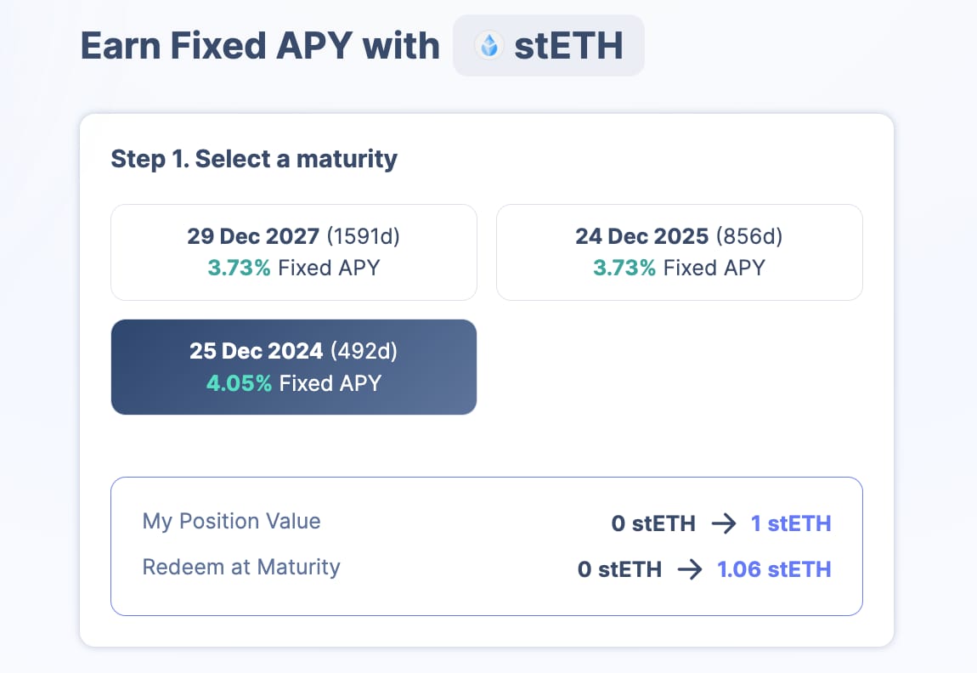Click the 1 stETH new position value
The height and width of the screenshot is (673, 977).
click(791, 524)
